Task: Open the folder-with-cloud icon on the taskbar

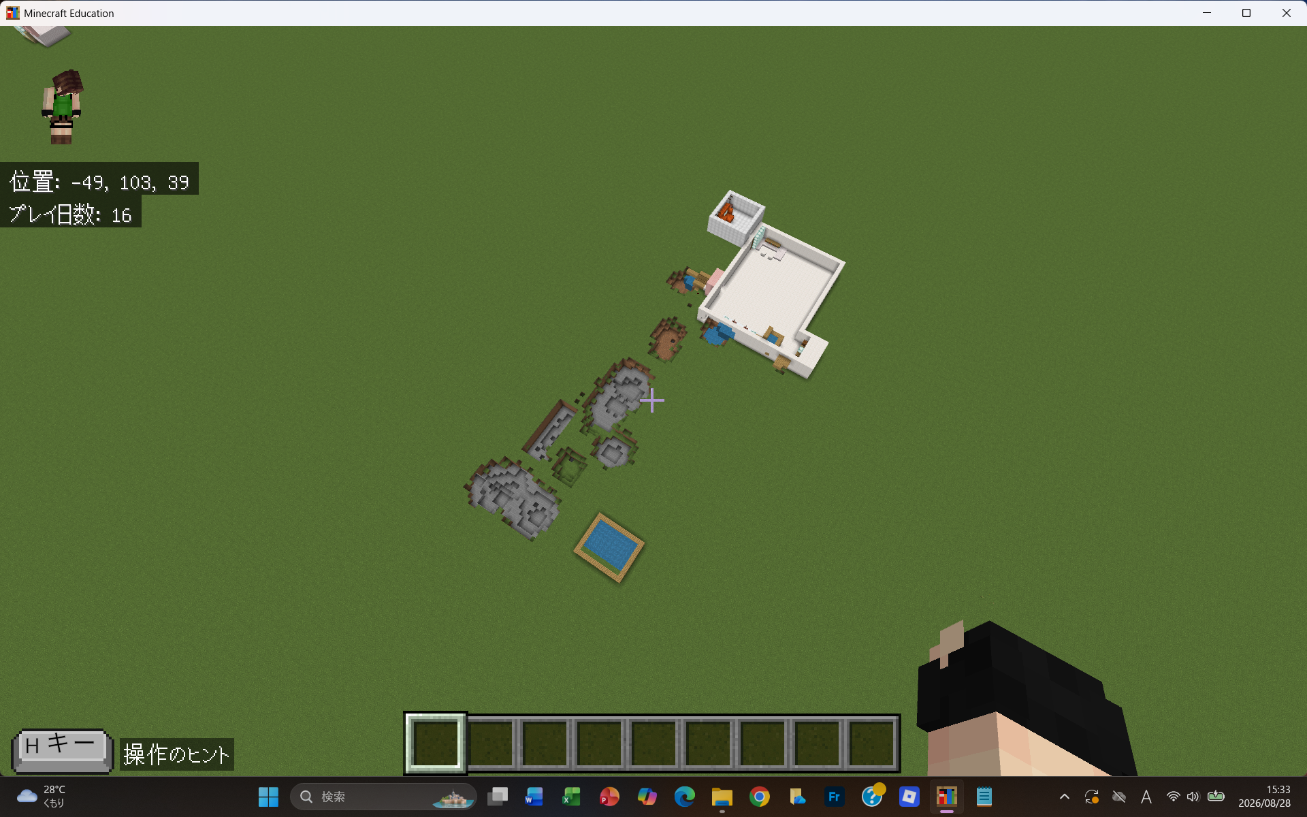Action: pyautogui.click(x=796, y=797)
